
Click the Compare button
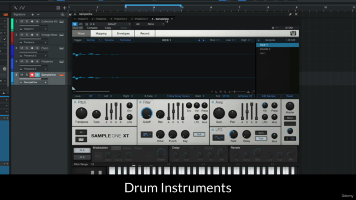tap(92, 28)
